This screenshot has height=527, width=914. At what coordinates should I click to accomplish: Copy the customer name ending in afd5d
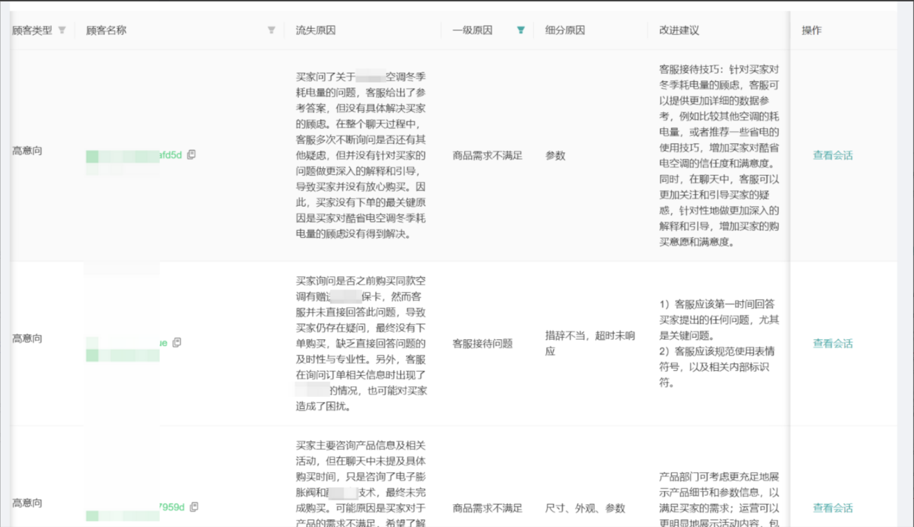click(191, 155)
